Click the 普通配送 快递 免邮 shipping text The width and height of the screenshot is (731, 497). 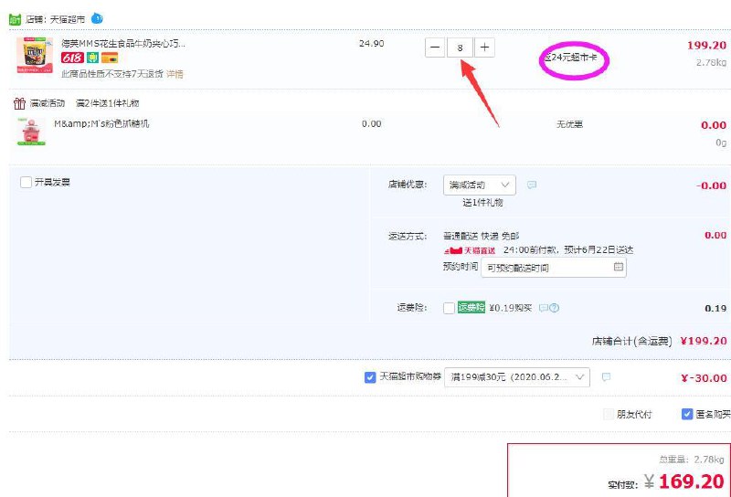[482, 236]
